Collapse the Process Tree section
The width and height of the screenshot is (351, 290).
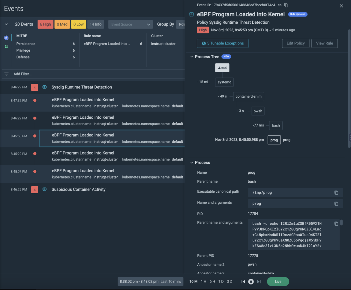(x=192, y=57)
